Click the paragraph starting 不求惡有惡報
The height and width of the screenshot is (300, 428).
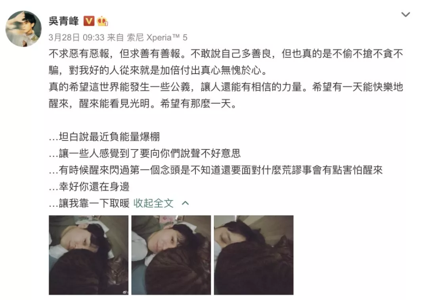(x=226, y=62)
